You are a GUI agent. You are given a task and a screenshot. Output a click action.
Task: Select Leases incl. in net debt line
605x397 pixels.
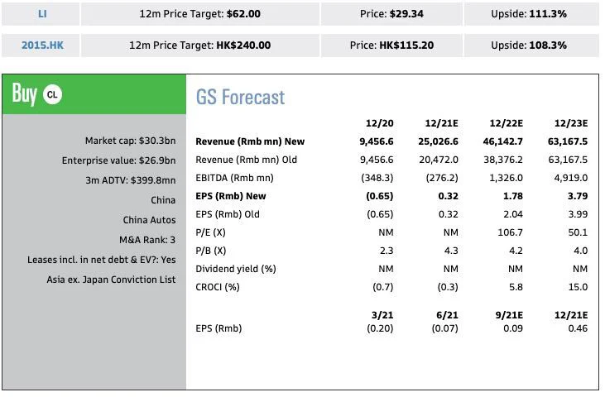click(x=101, y=260)
